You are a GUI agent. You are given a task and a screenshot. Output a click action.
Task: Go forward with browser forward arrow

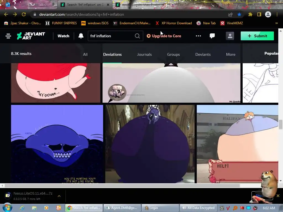point(15,14)
